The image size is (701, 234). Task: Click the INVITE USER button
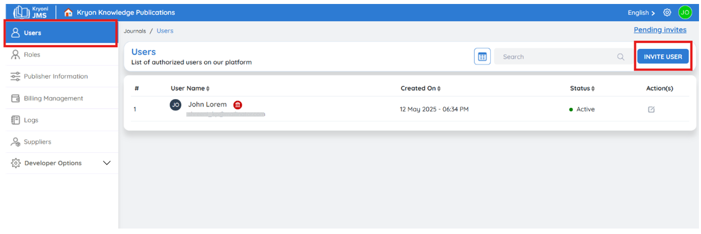click(x=663, y=57)
